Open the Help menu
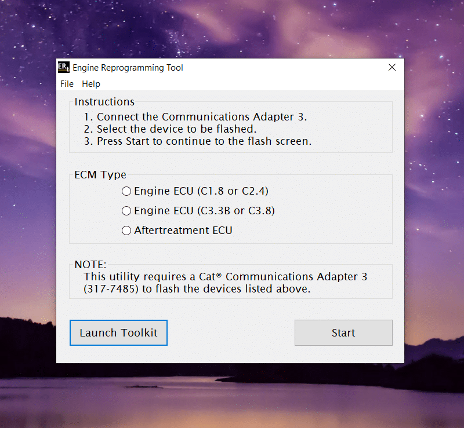The height and width of the screenshot is (428, 464). [x=91, y=84]
